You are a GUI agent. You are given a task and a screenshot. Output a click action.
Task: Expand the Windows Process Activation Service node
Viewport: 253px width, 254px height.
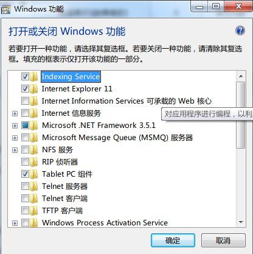click(15, 223)
